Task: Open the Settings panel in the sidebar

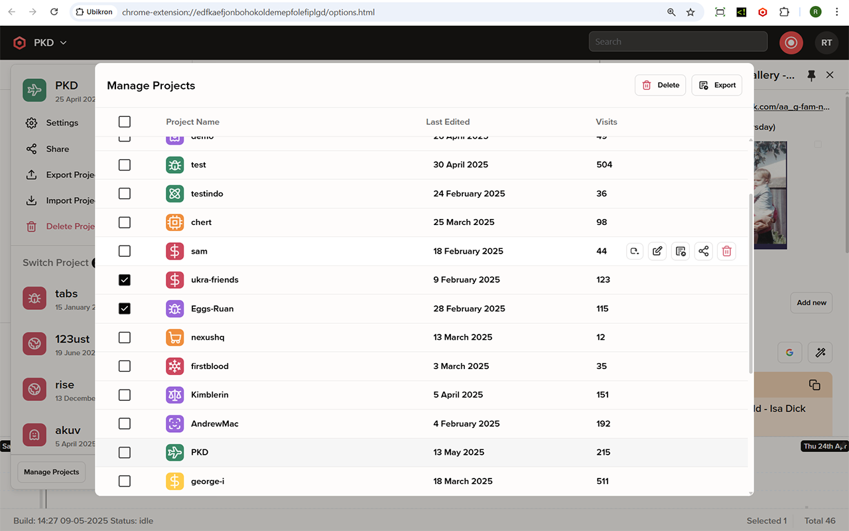Action: [62, 123]
